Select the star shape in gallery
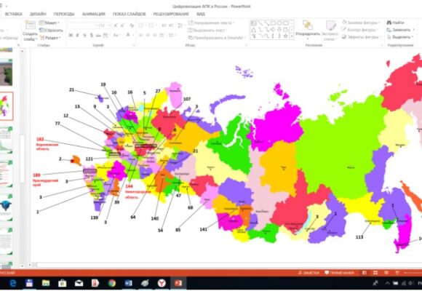 coord(285,36)
